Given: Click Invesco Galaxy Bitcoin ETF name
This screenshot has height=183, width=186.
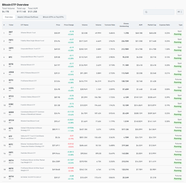Looking at the screenshot, I should 30,97.
